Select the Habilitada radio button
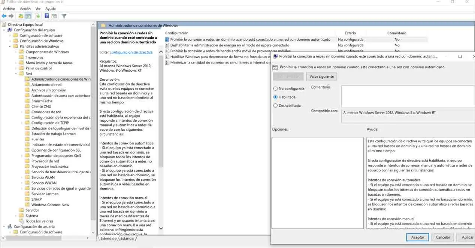Viewport: 475px width, 248px height. point(276,97)
